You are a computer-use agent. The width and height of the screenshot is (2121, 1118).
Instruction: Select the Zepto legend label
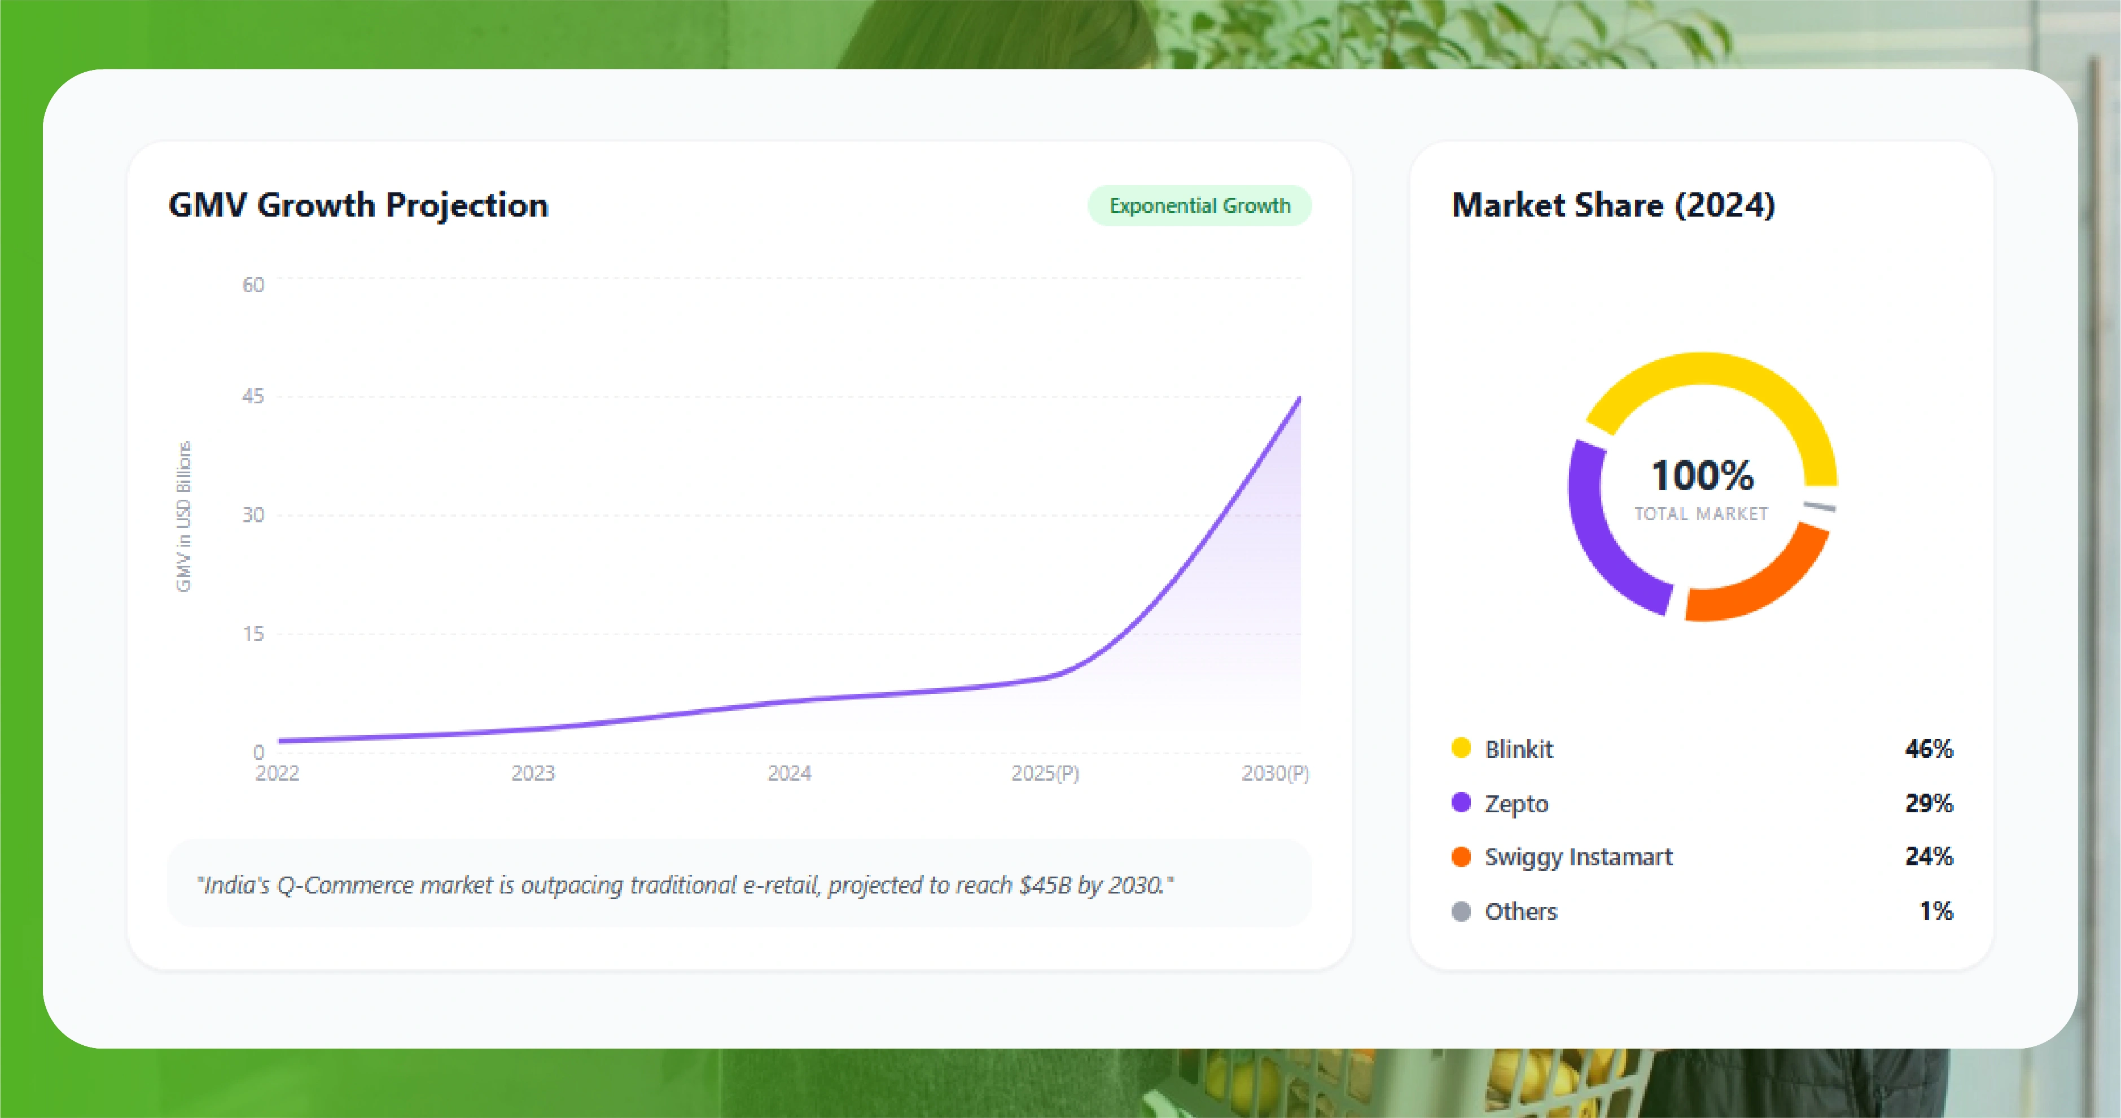click(1516, 804)
